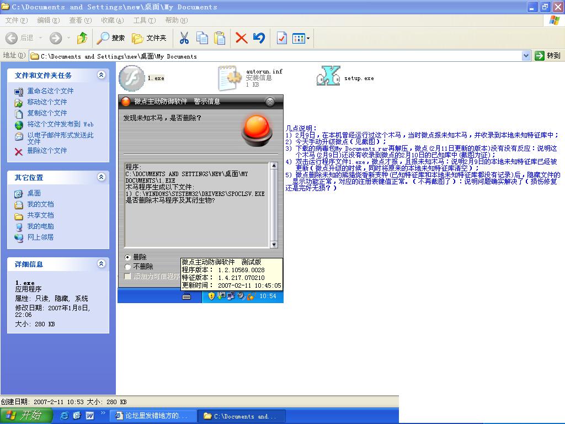
Task: Open the 收藏(A) menu
Action: coord(113,20)
